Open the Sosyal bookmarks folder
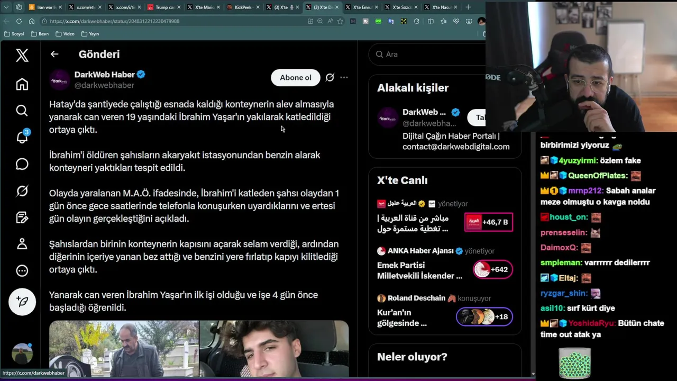 14,34
